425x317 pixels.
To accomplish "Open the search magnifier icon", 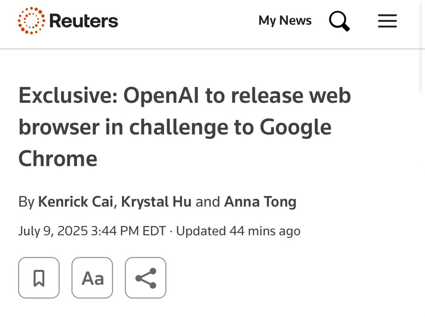I will tap(339, 21).
